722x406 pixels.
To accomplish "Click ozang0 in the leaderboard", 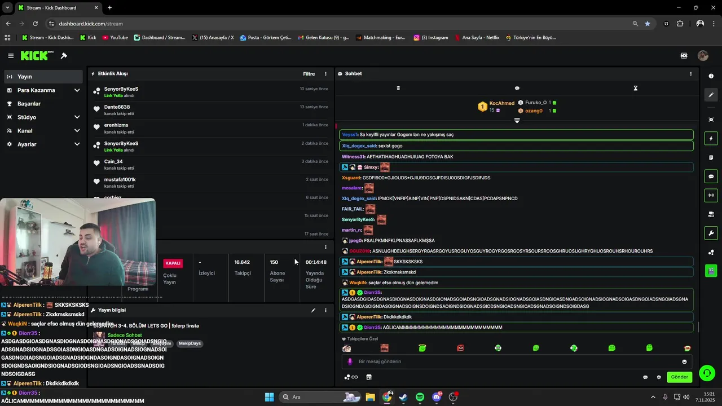I will tap(534, 111).
